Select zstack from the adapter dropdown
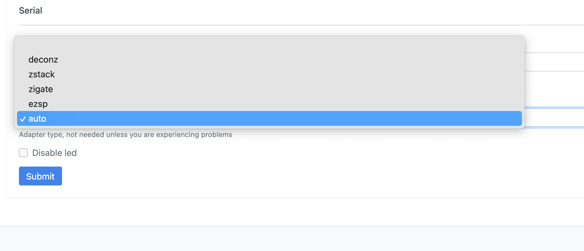 (x=41, y=74)
